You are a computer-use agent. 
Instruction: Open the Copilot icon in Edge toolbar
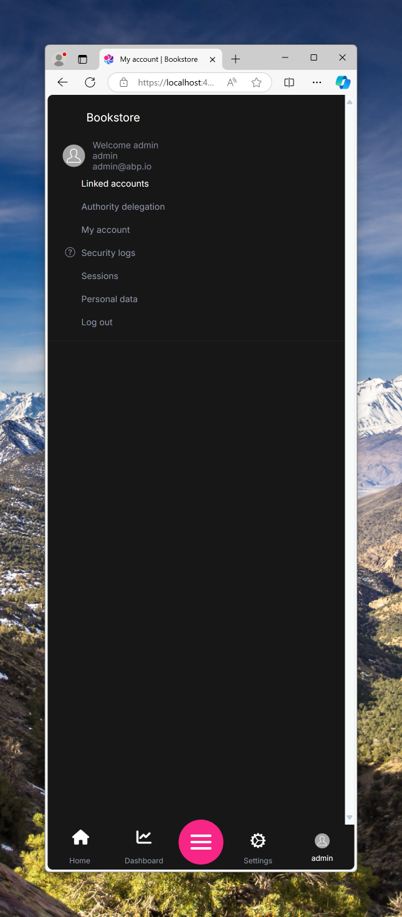click(343, 82)
